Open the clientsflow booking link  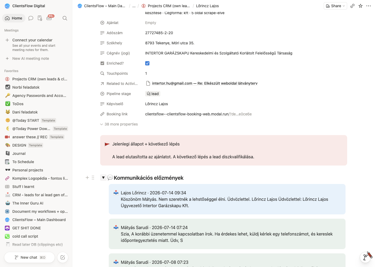[198, 114]
